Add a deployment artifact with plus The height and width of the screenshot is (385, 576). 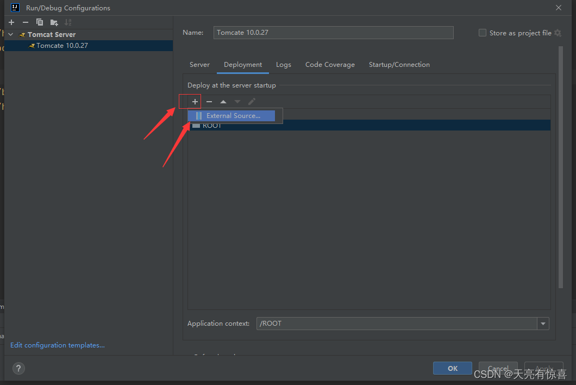coord(195,102)
